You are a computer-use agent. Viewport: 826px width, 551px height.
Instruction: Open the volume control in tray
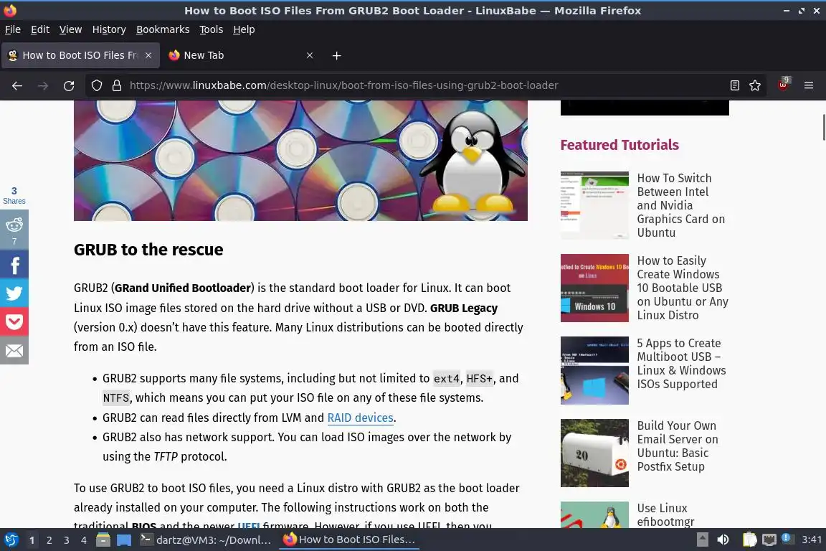[x=723, y=540]
